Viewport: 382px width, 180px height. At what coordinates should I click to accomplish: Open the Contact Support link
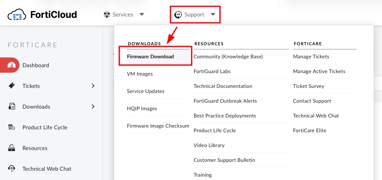point(312,101)
